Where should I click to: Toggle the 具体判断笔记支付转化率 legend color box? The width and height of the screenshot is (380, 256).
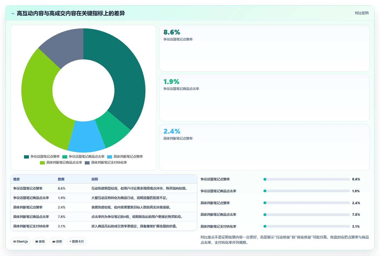[x=87, y=163]
